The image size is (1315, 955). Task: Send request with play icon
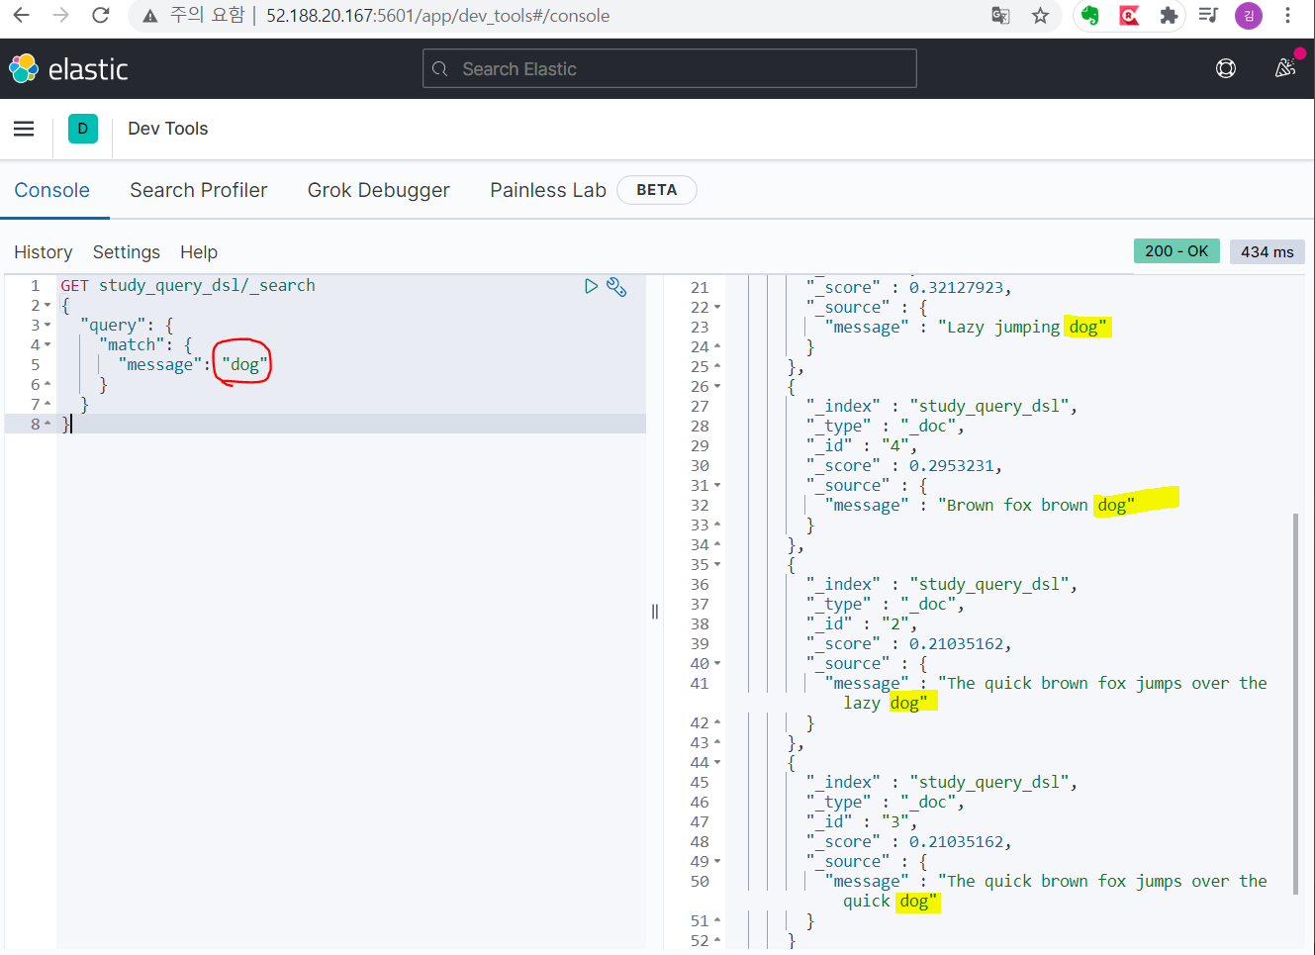pyautogui.click(x=591, y=286)
